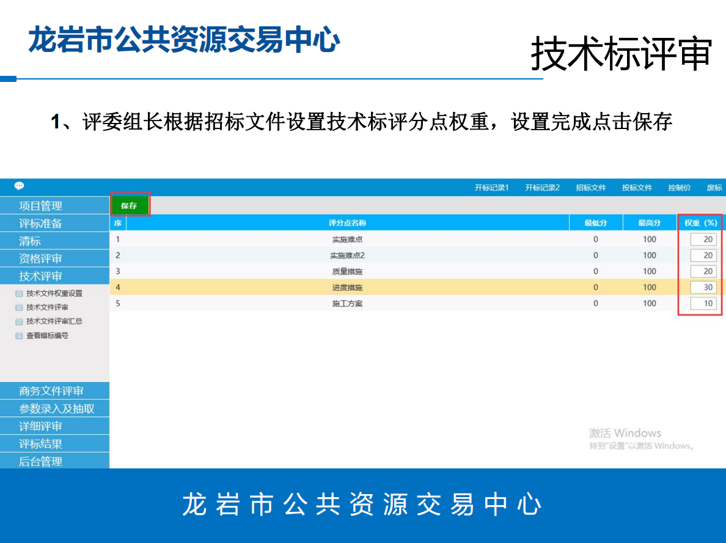Open 开标记录1 in top navigation
726x543 pixels.
point(491,188)
